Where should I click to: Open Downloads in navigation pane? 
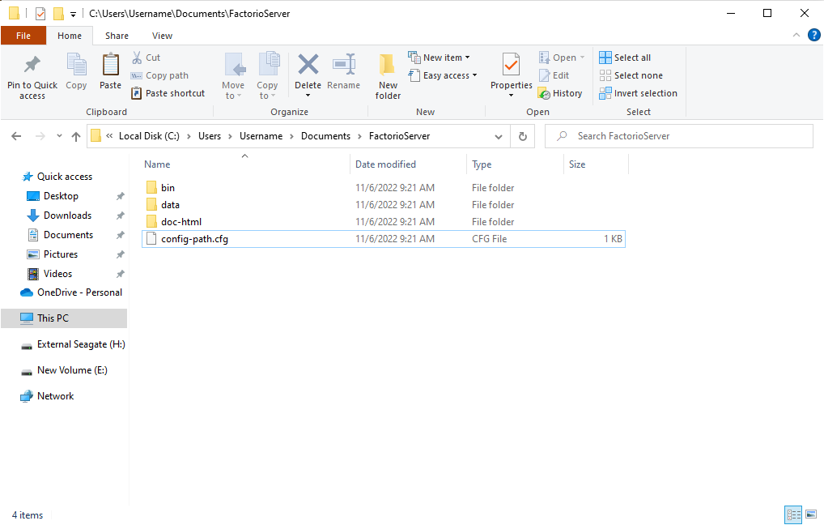point(67,216)
